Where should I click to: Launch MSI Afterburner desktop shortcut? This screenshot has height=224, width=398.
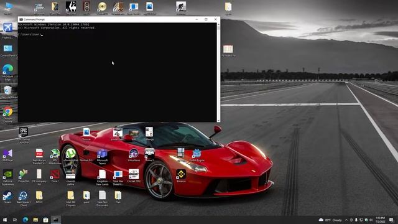(55, 156)
